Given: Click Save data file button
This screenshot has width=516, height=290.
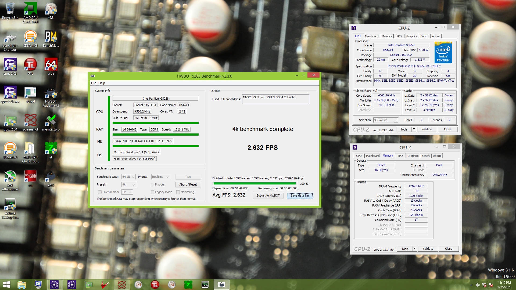Looking at the screenshot, I should tap(300, 195).
